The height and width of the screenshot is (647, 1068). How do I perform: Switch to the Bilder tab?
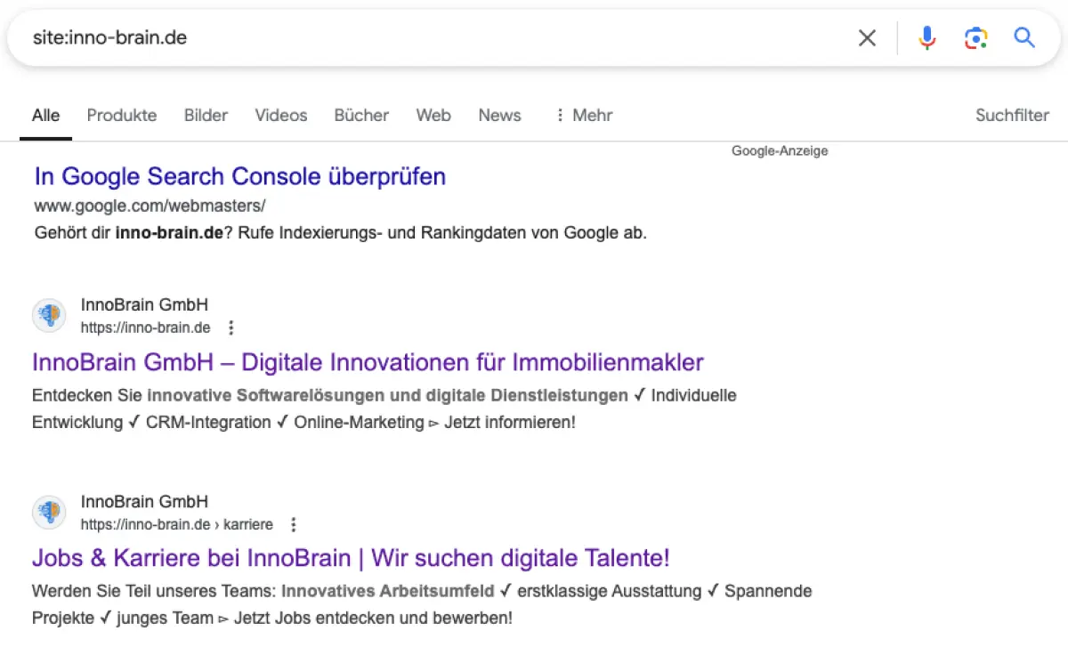[x=206, y=115]
